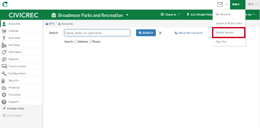Image resolution: width=260 pixels, height=128 pixels.
Task: Click the Financial coins icon
Action: tap(4, 88)
